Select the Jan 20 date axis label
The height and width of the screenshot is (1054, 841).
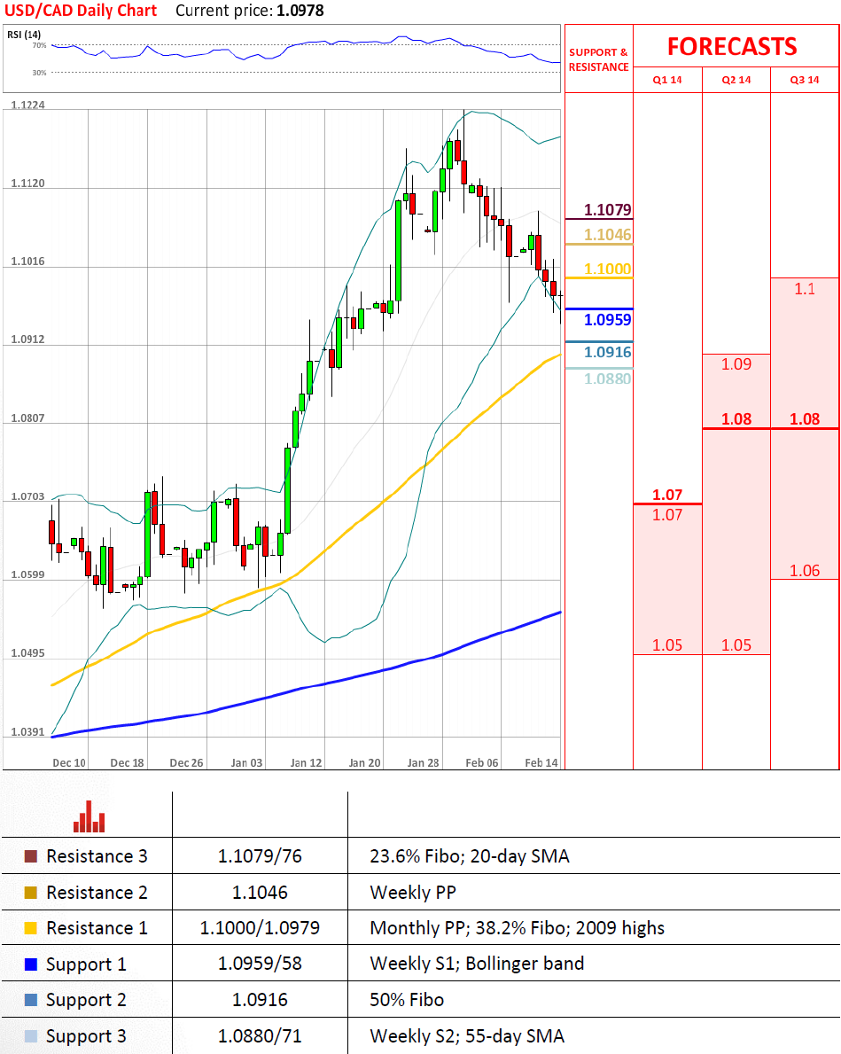point(364,762)
